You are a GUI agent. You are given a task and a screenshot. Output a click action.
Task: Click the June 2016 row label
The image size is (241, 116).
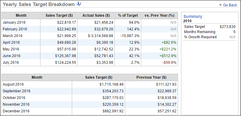11,56
